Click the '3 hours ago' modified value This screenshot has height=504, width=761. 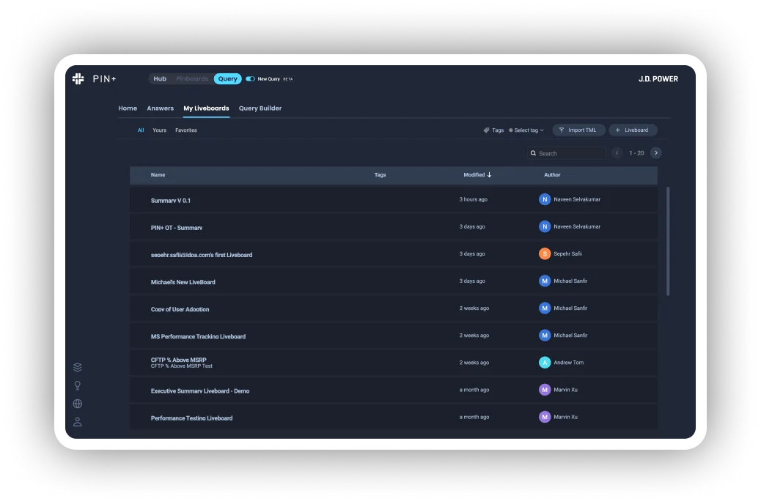pos(473,199)
